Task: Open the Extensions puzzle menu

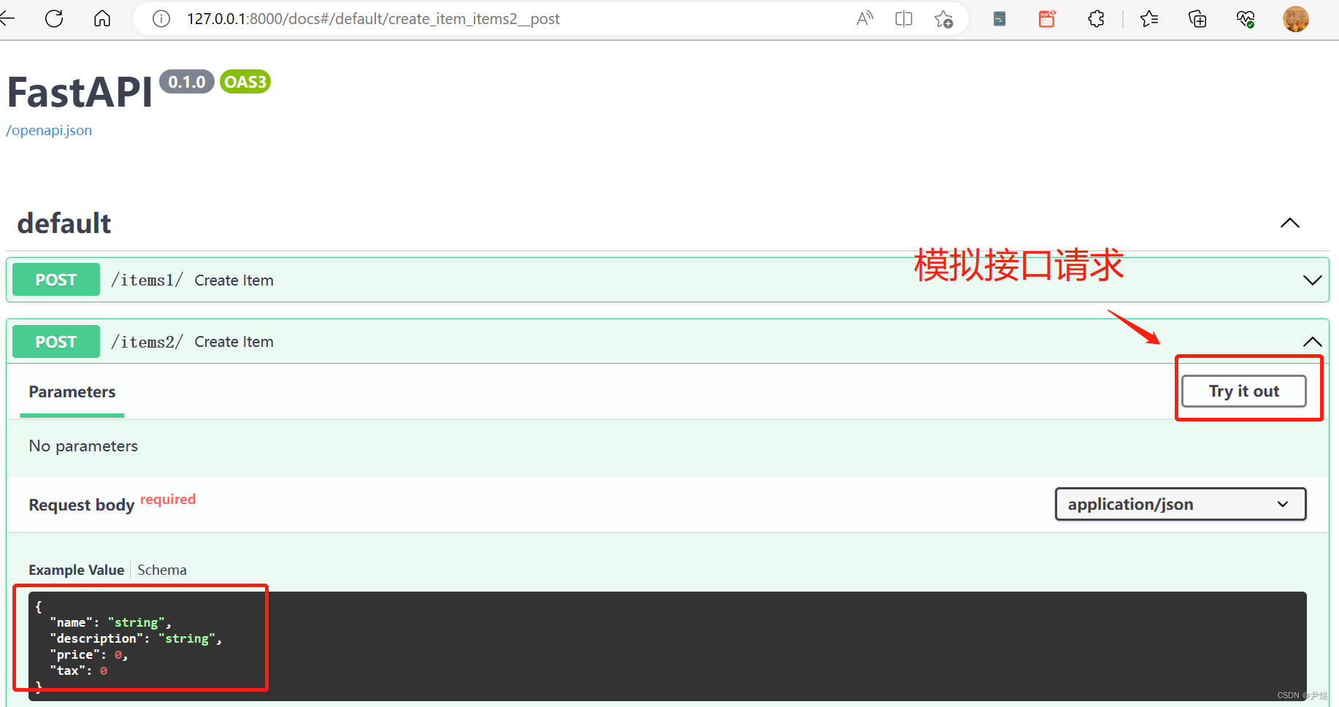Action: [x=1096, y=18]
